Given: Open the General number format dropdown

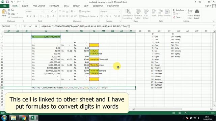Looking at the screenshot, I should pos(119,11).
